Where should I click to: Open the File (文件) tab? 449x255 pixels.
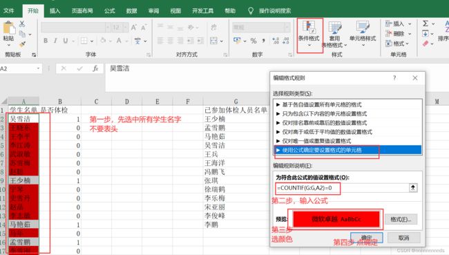(x=8, y=11)
